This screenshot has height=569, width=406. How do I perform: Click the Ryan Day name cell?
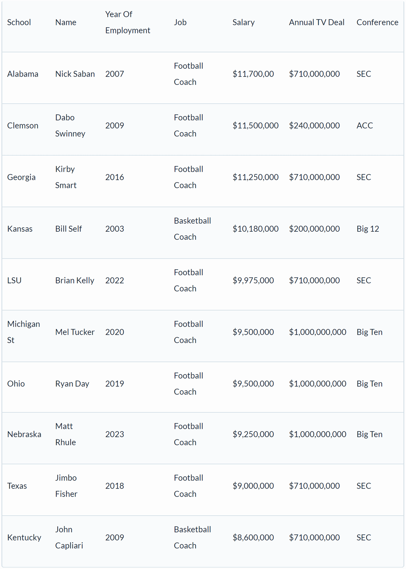72,384
